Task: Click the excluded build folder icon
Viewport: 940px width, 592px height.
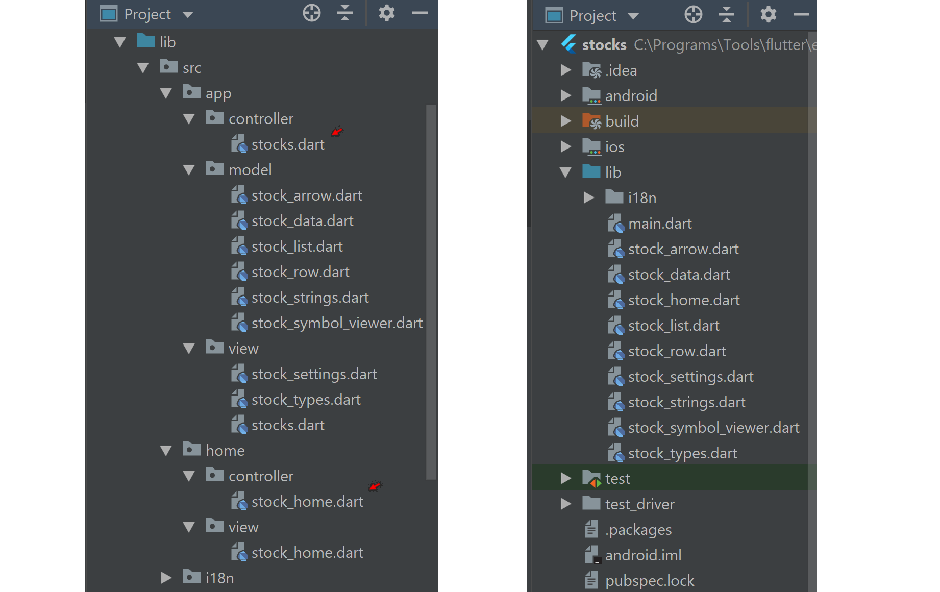Action: [591, 121]
